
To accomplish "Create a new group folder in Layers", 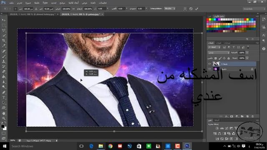I will tap(242, 117).
